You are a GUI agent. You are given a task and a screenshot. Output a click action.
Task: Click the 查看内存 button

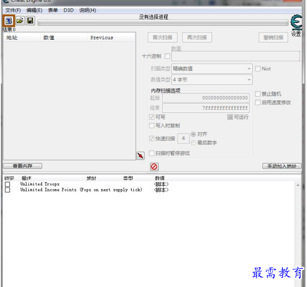tap(23, 166)
